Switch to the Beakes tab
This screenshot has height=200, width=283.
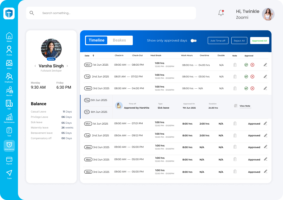pos(119,40)
